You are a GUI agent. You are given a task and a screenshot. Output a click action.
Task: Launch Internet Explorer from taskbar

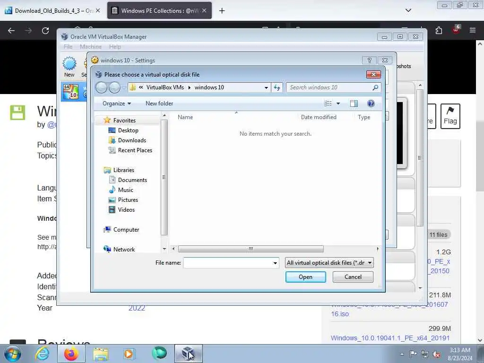(x=42, y=354)
